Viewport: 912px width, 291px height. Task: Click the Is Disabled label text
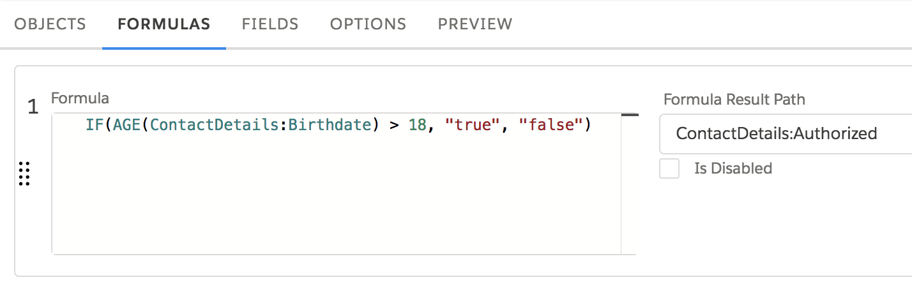pyautogui.click(x=733, y=168)
